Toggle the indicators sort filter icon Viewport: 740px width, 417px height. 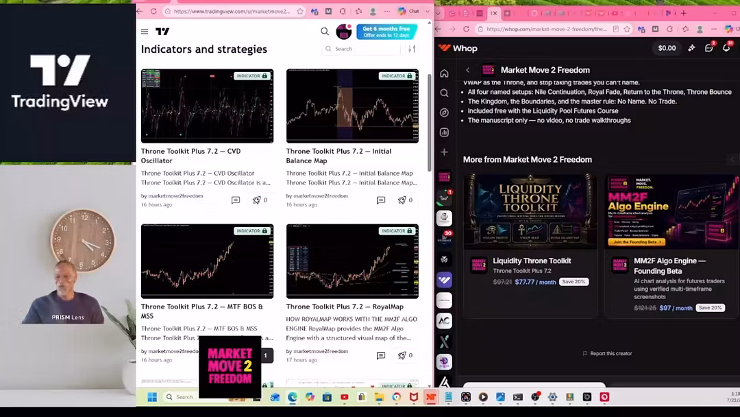(412, 49)
